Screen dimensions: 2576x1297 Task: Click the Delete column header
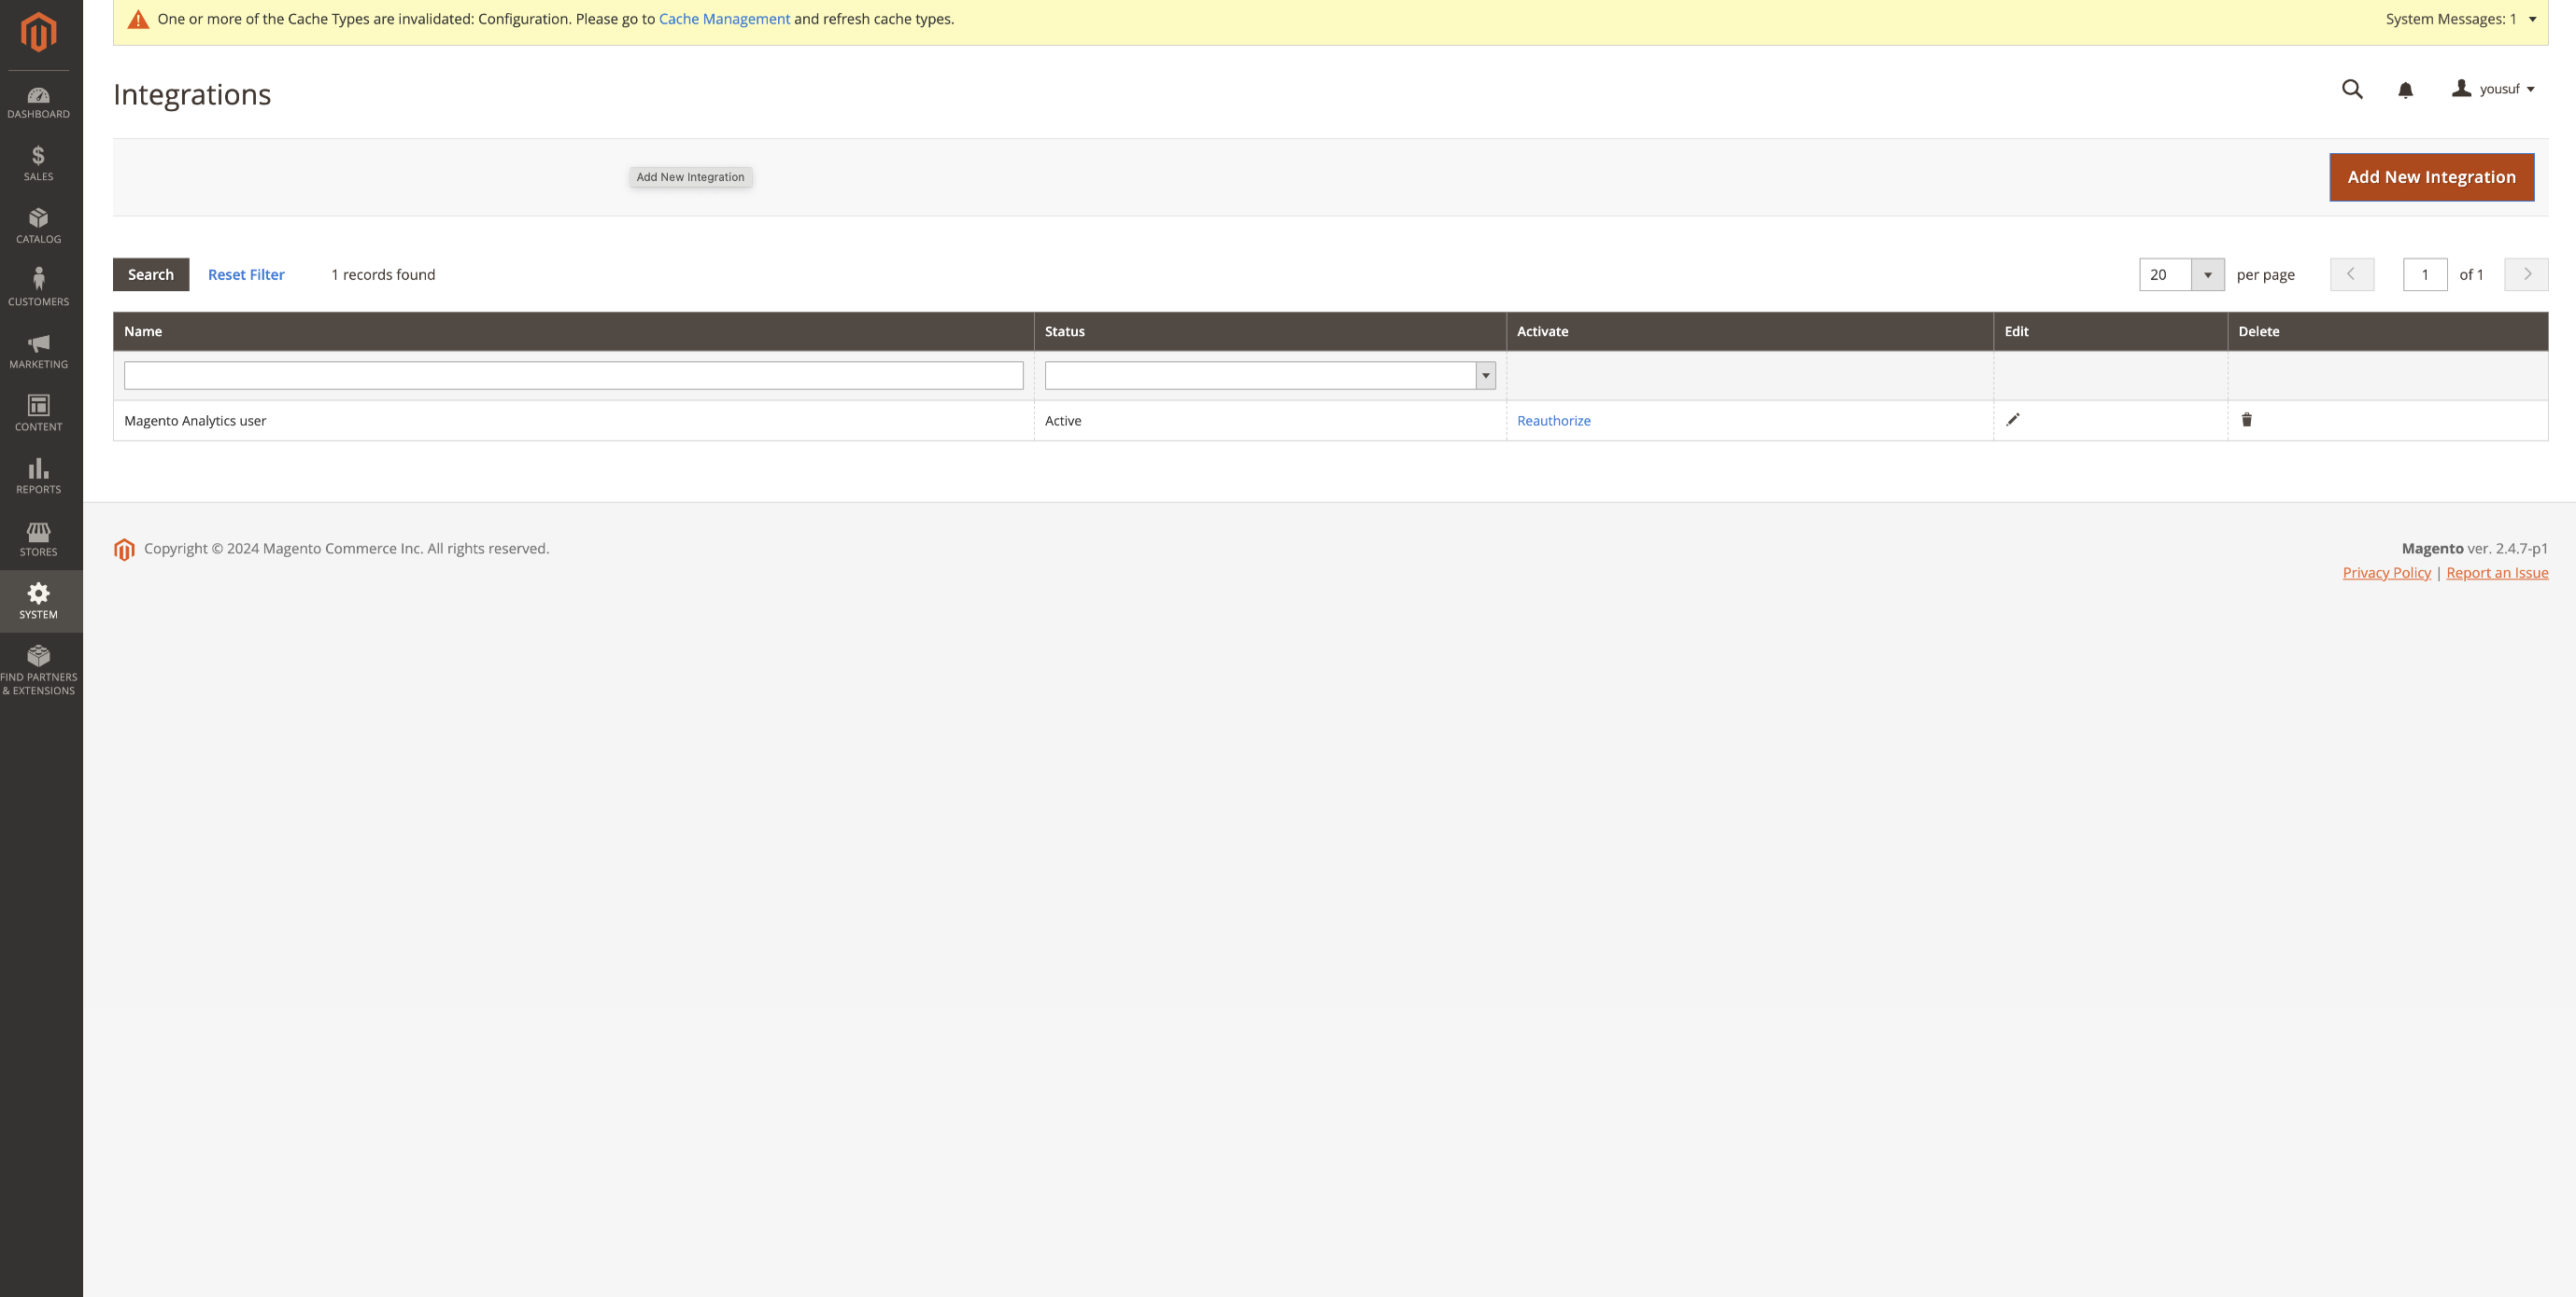[2387, 332]
